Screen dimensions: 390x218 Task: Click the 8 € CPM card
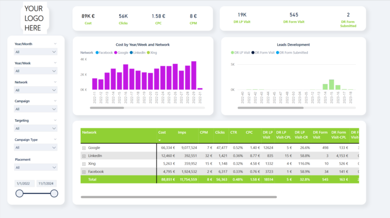[x=193, y=19]
